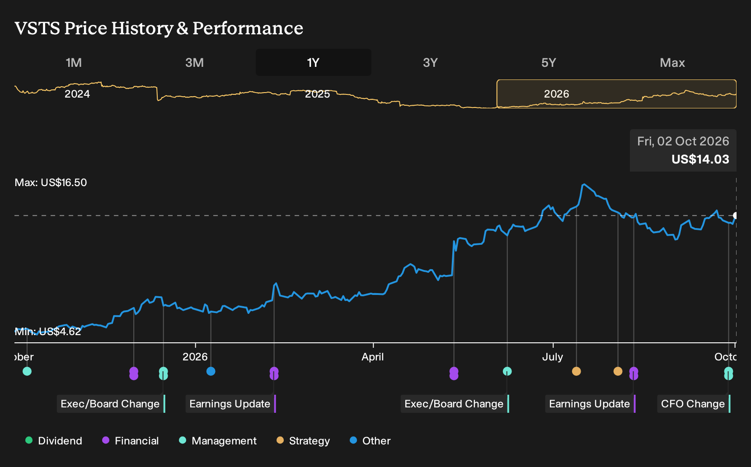Switch chart to the 3Y range

(x=430, y=62)
